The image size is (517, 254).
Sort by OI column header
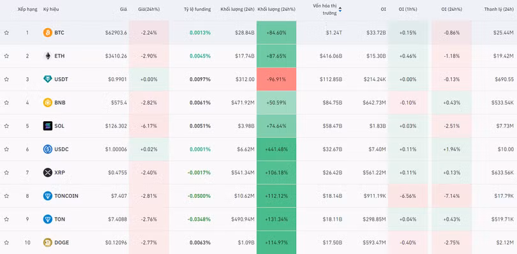tap(383, 9)
